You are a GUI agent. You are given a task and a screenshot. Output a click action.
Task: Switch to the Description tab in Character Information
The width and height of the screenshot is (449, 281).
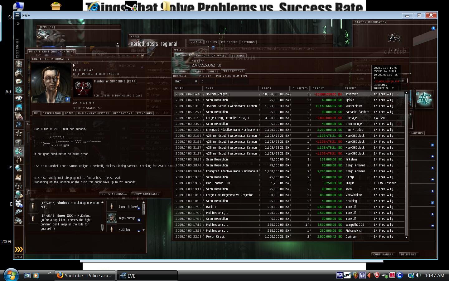coord(52,113)
